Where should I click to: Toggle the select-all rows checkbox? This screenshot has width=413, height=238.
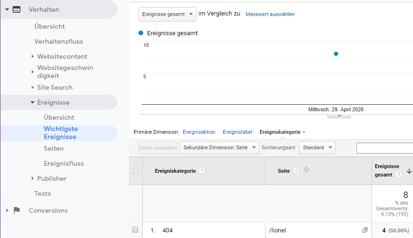(x=136, y=171)
